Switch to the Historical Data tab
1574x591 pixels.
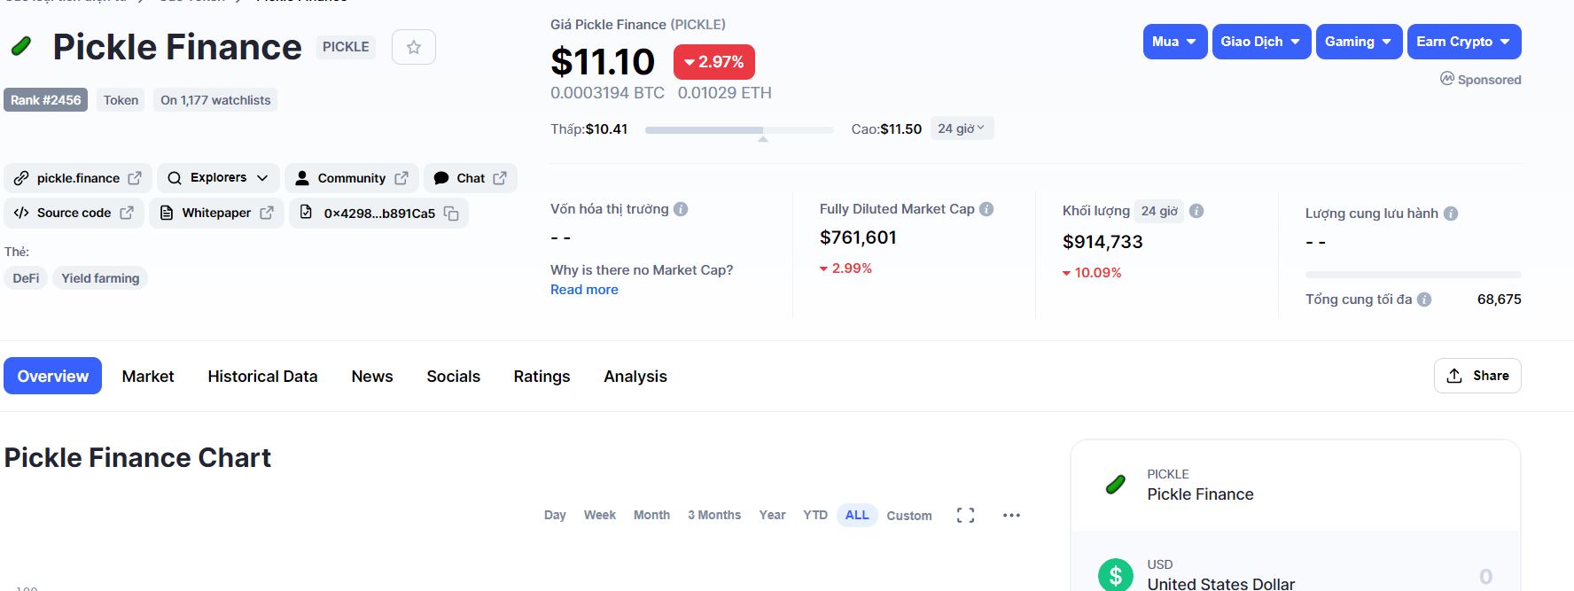click(x=262, y=377)
